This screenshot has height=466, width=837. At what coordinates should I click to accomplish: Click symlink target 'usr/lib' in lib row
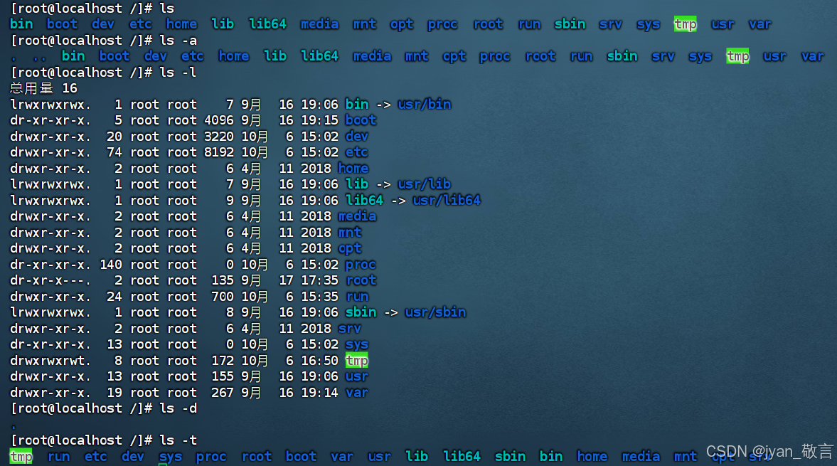pos(425,185)
